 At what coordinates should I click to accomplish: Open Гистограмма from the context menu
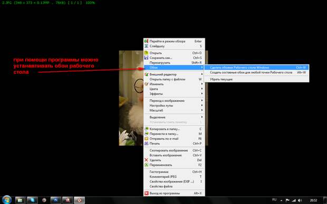coord(174,172)
